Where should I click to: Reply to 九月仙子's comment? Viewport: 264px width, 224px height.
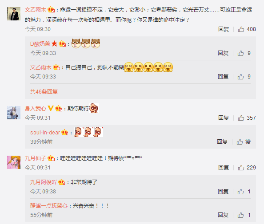(x=224, y=168)
